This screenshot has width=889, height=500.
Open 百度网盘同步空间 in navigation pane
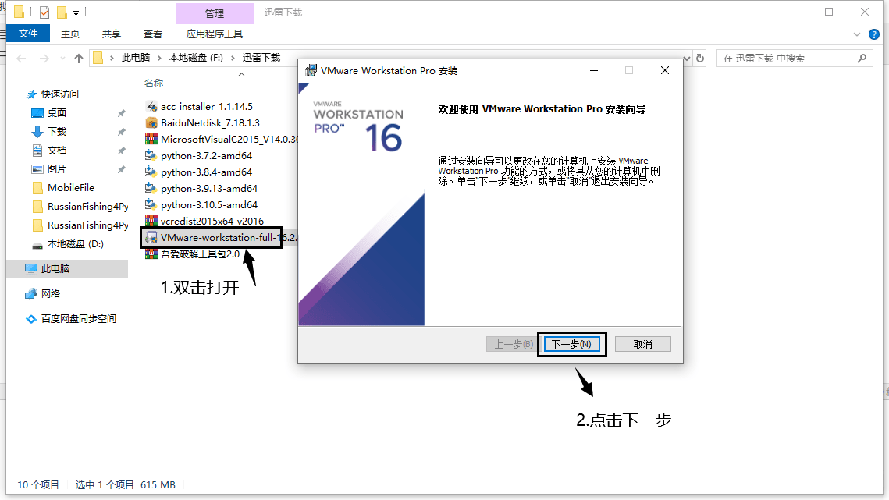coord(78,318)
